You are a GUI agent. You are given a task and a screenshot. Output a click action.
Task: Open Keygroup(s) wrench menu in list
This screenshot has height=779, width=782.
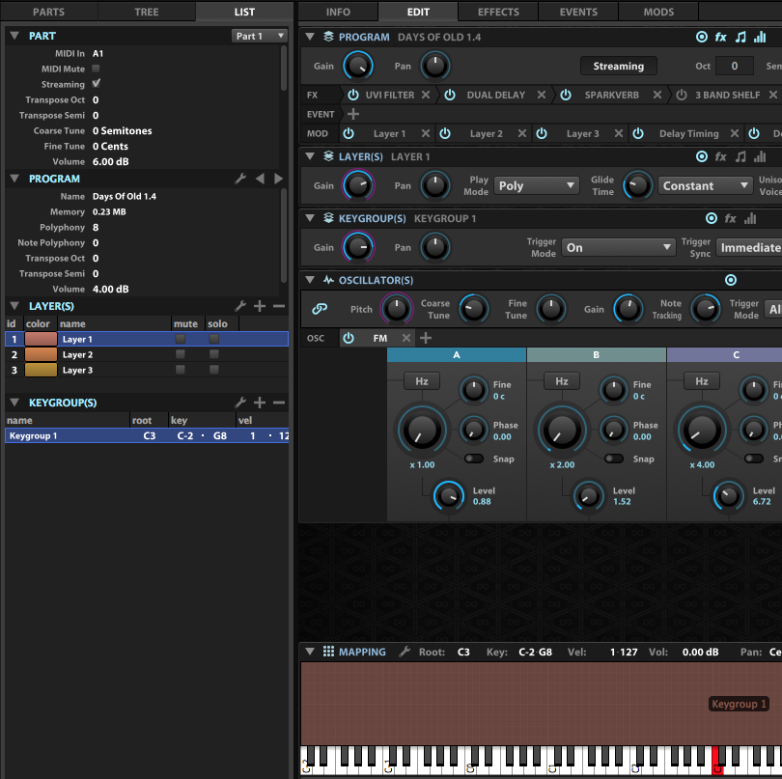[x=240, y=403]
